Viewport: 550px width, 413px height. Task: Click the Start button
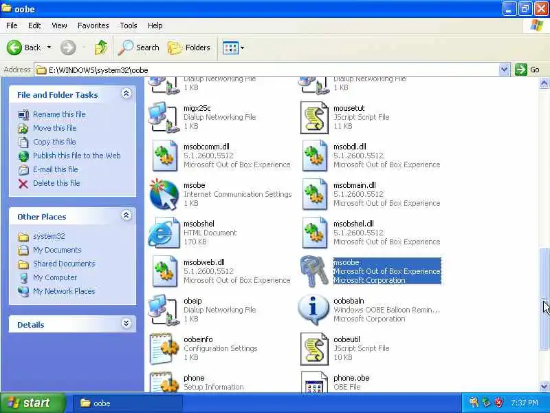(x=32, y=403)
